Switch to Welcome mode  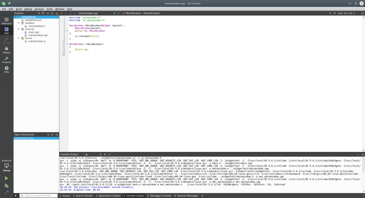click(x=6, y=21)
